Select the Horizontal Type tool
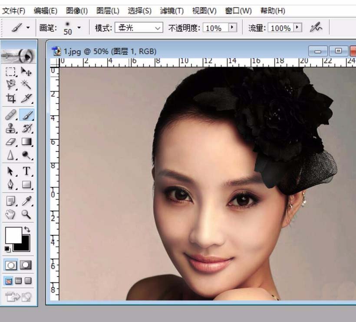The width and height of the screenshot is (356, 322). pos(26,171)
